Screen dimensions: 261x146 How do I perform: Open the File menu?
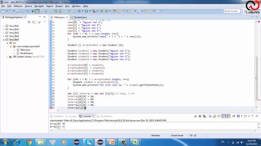tap(3, 6)
